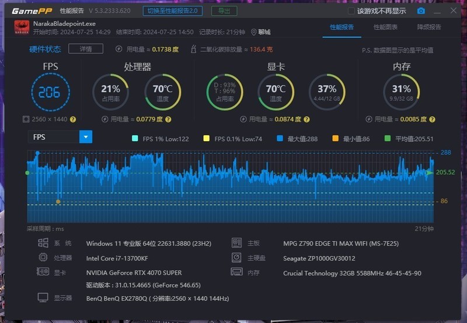
Task: Click the power icon under GPU gauges
Action: click(243, 120)
